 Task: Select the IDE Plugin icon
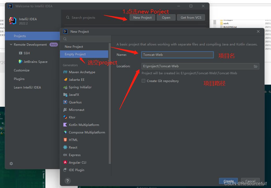65,170
